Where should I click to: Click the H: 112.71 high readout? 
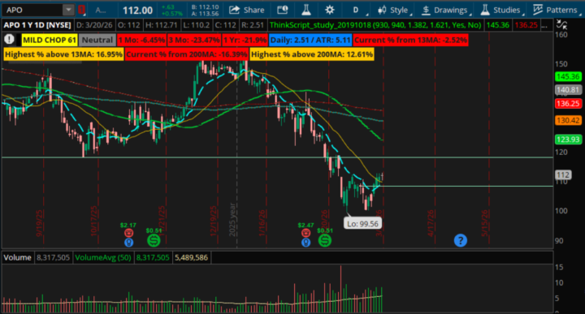coord(161,25)
